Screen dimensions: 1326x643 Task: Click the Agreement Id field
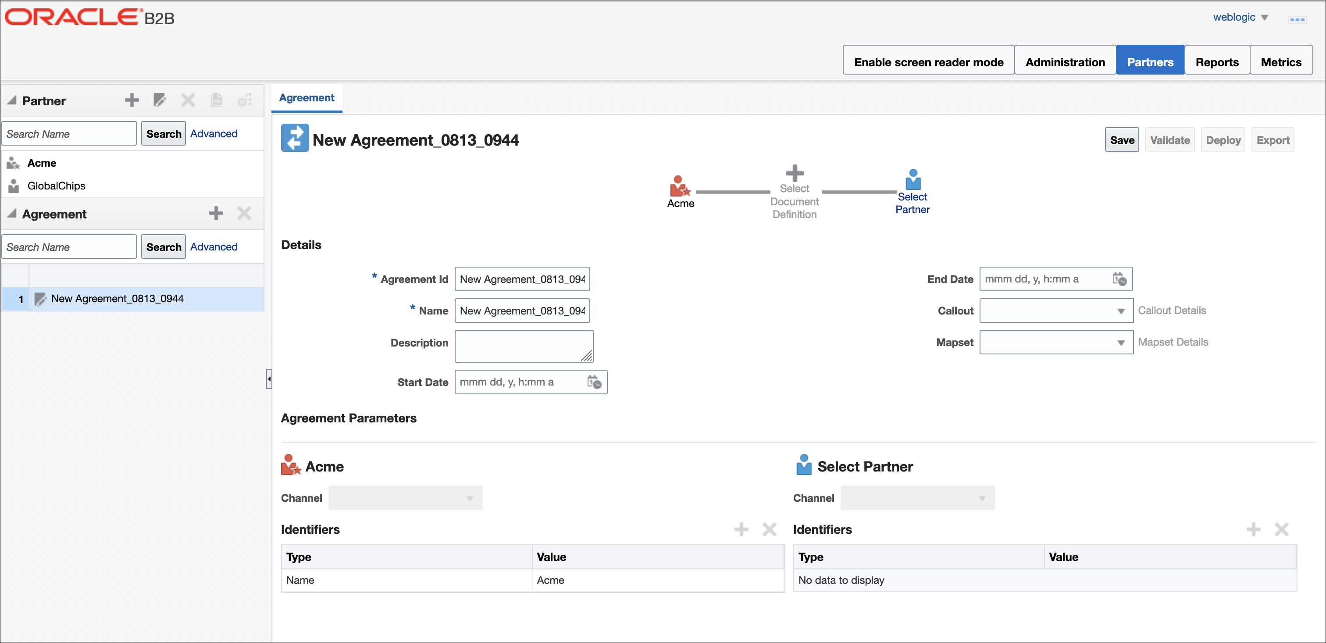point(522,279)
